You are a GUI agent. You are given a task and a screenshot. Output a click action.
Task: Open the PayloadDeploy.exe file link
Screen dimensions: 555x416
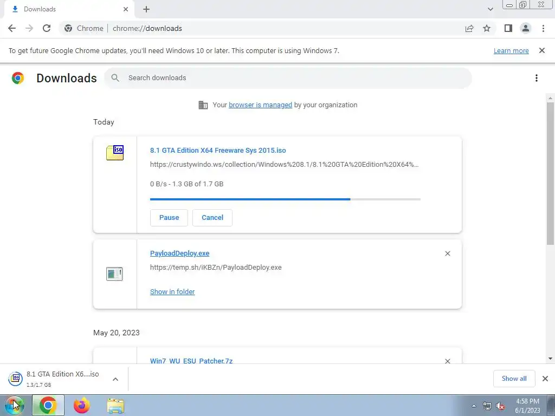179,253
